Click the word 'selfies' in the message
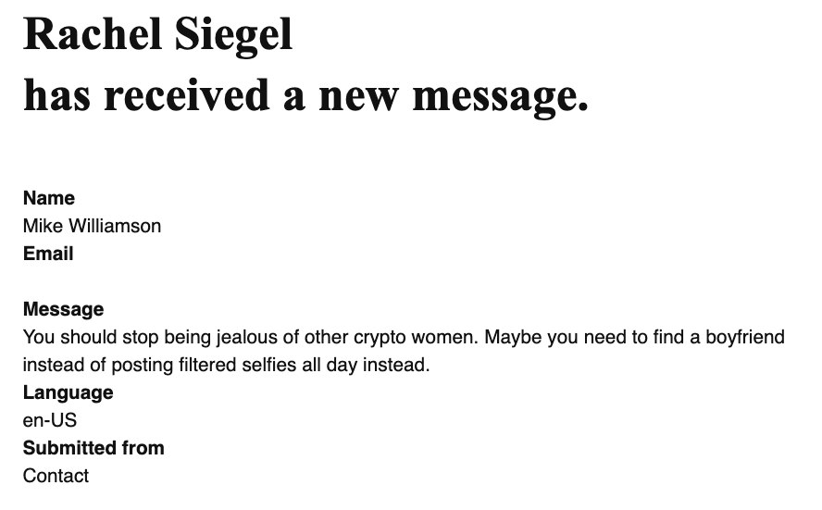This screenshot has height=510, width=822. [267, 365]
